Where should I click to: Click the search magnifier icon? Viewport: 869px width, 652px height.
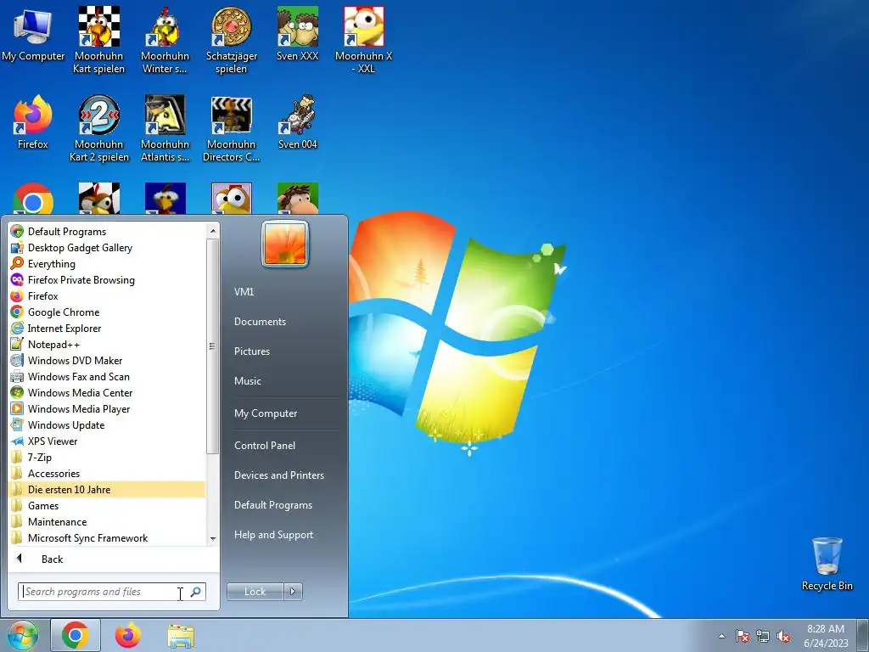tap(196, 592)
